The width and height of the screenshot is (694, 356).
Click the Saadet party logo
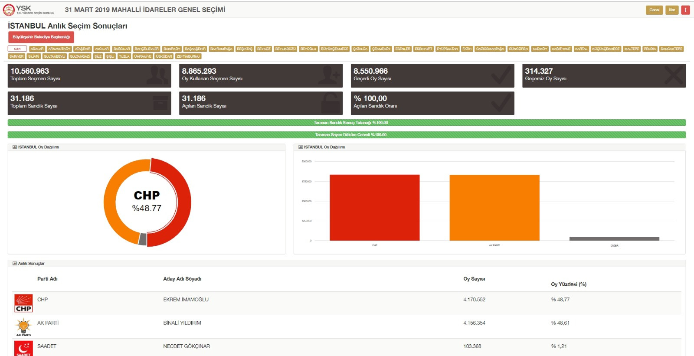point(23,349)
